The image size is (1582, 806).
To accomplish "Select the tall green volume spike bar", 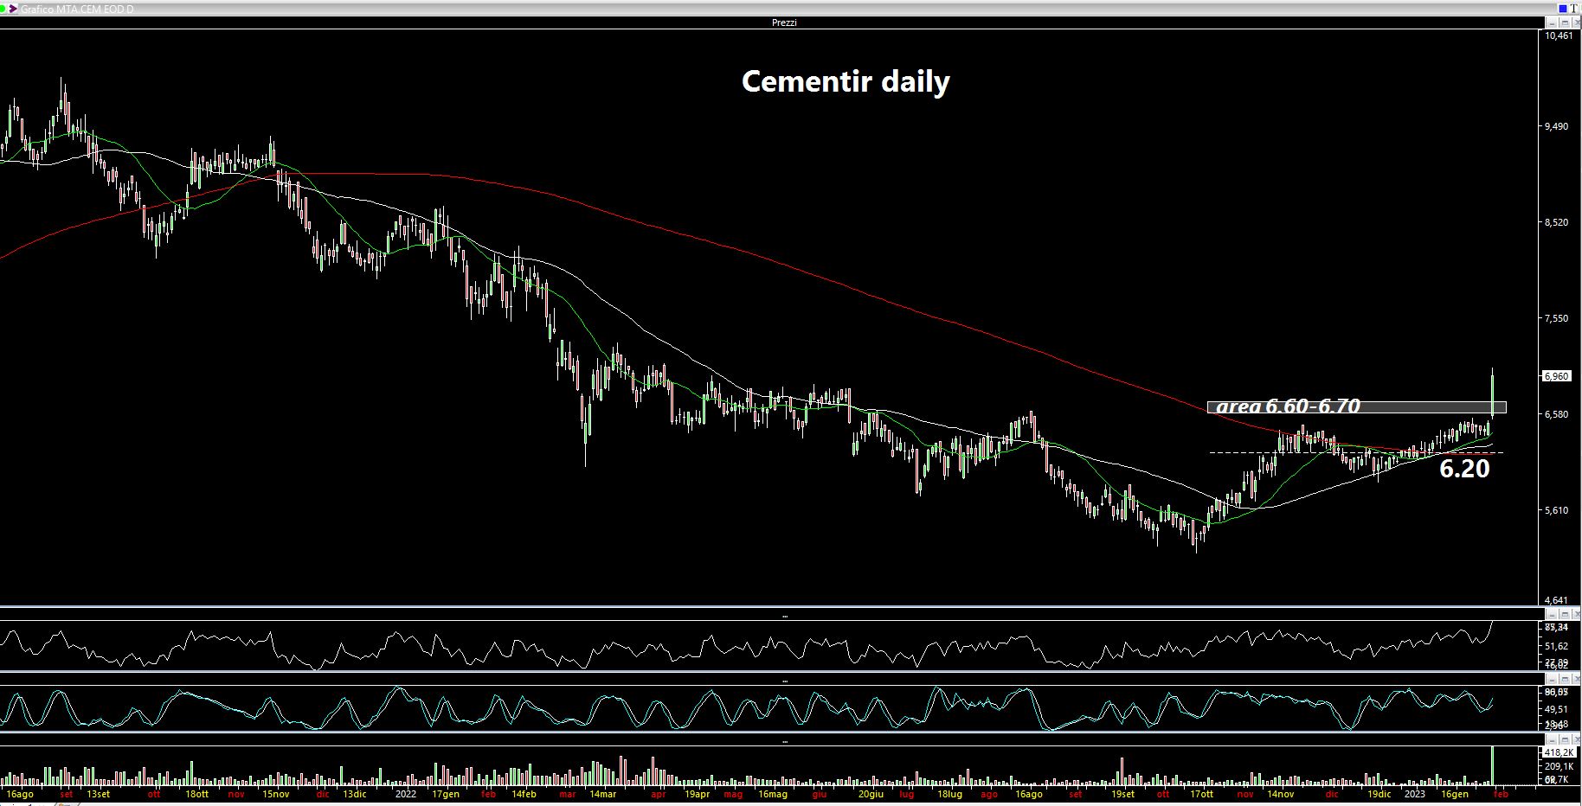I will click(1494, 764).
